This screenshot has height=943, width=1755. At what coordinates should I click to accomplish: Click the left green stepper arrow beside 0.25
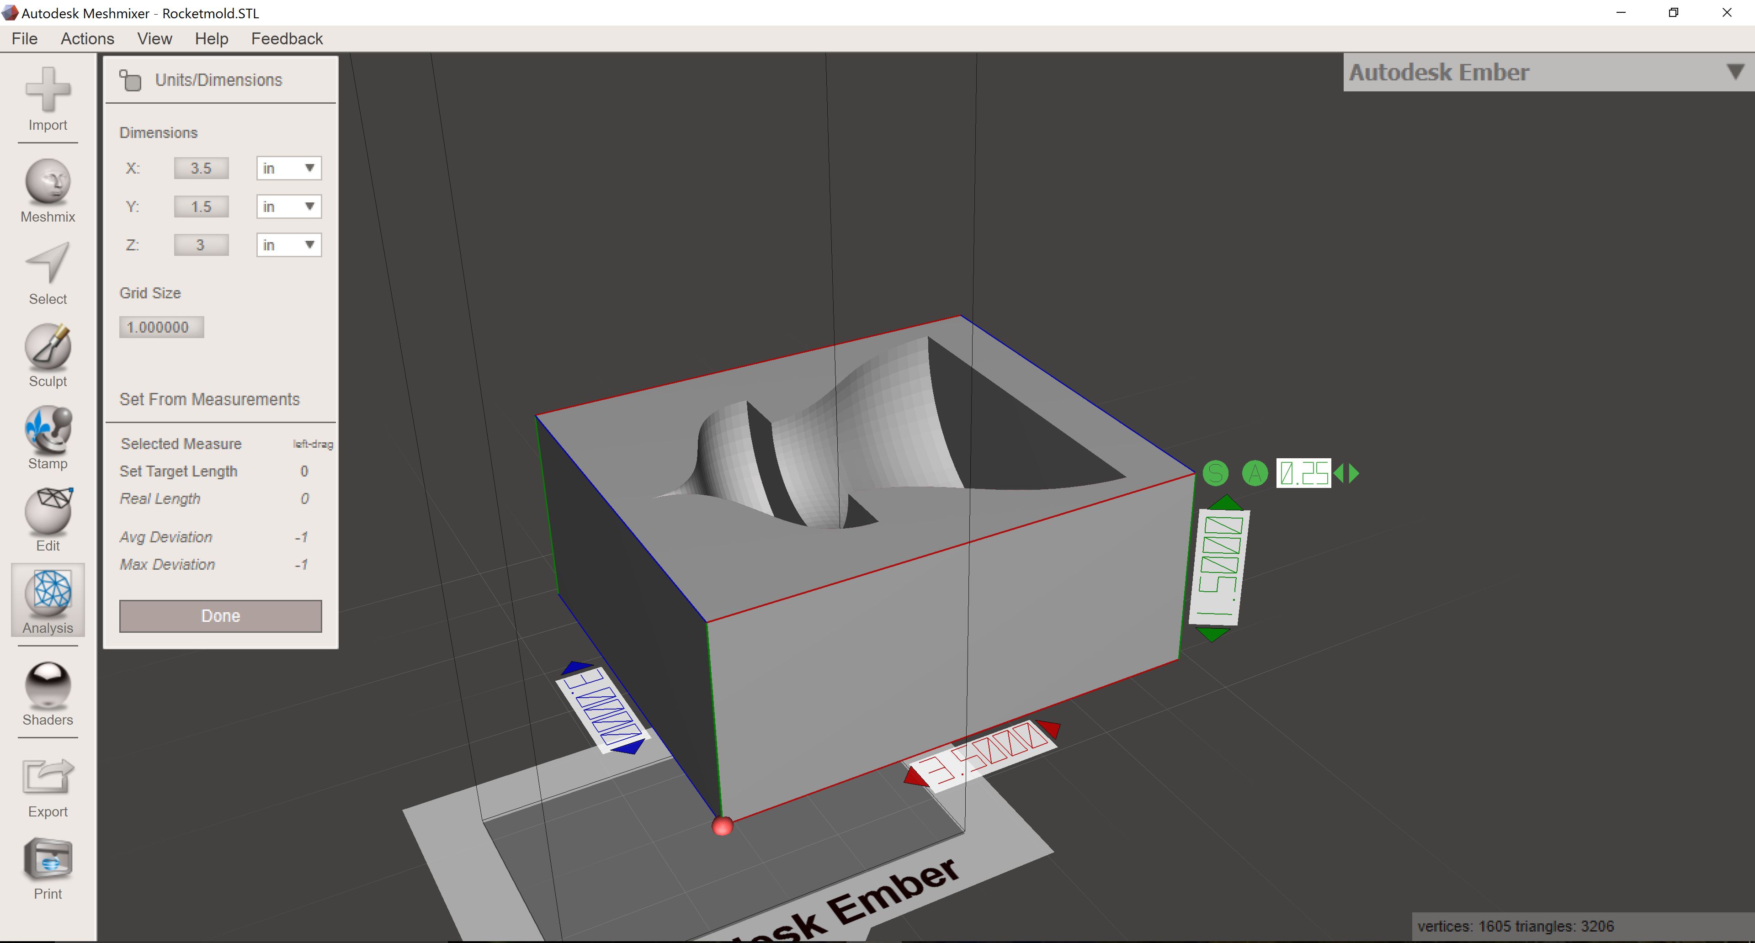click(x=1339, y=473)
